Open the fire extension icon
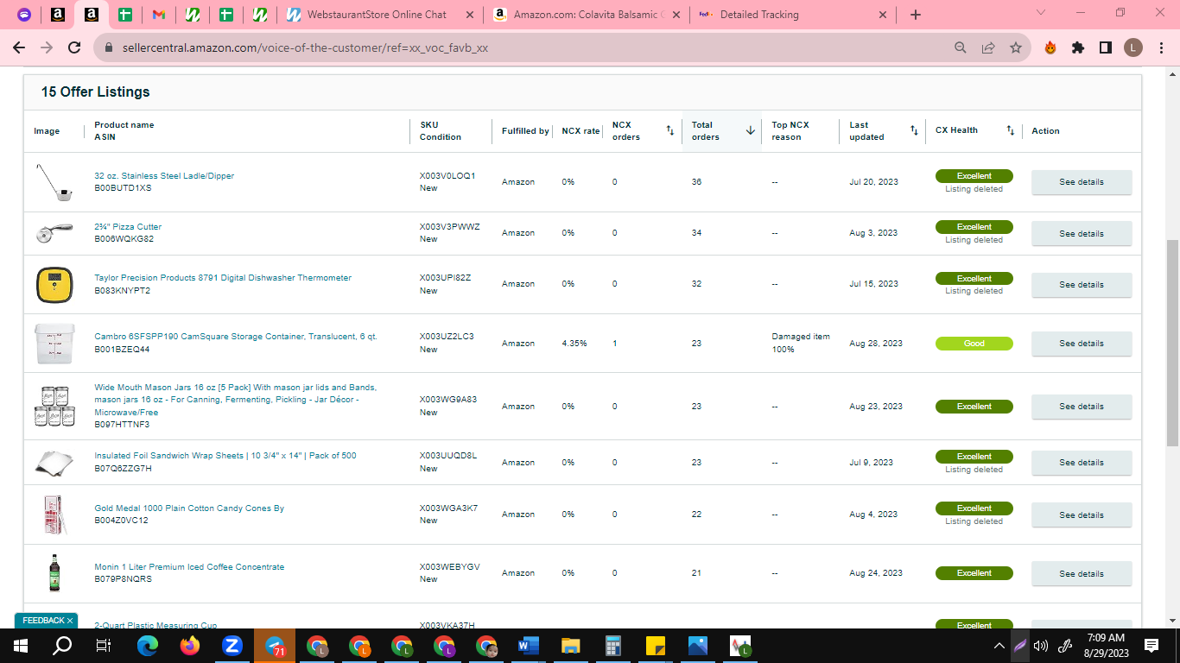This screenshot has height=663, width=1180. (1050, 48)
